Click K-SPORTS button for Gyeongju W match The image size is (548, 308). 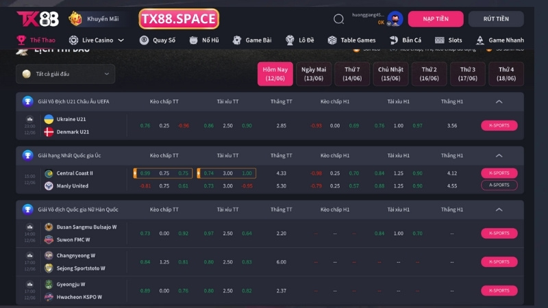499,290
